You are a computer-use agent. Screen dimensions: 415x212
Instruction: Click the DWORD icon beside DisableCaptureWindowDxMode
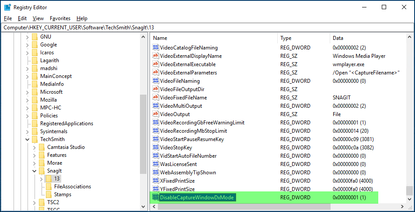pyautogui.click(x=155, y=198)
